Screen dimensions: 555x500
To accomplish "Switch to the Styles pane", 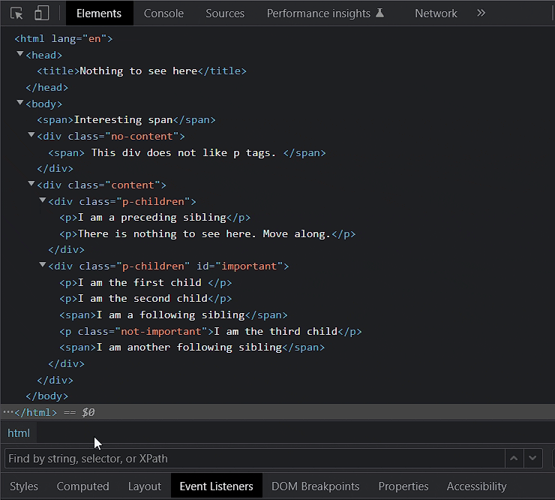I will (x=24, y=486).
